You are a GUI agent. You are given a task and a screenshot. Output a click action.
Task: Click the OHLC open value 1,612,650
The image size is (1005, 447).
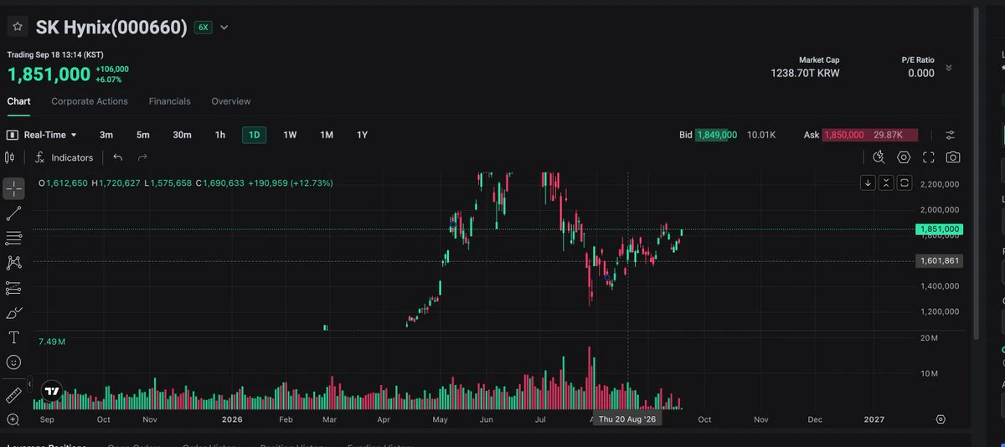point(66,182)
